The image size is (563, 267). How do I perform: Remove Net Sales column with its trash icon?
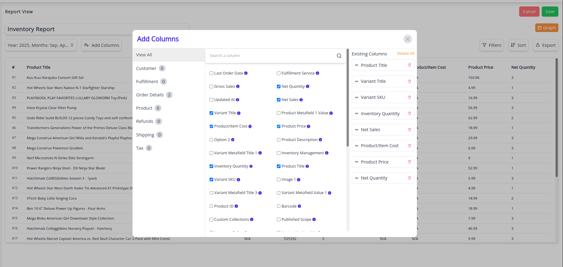[410, 130]
